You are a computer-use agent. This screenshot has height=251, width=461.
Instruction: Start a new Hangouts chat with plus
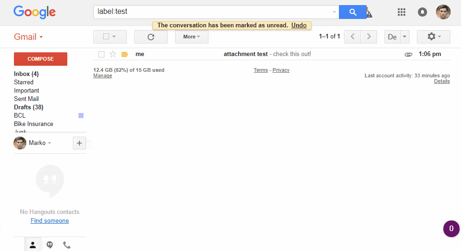[79, 143]
